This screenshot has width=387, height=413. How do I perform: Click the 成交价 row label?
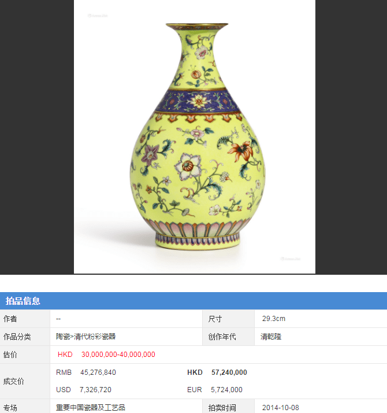pos(14,381)
